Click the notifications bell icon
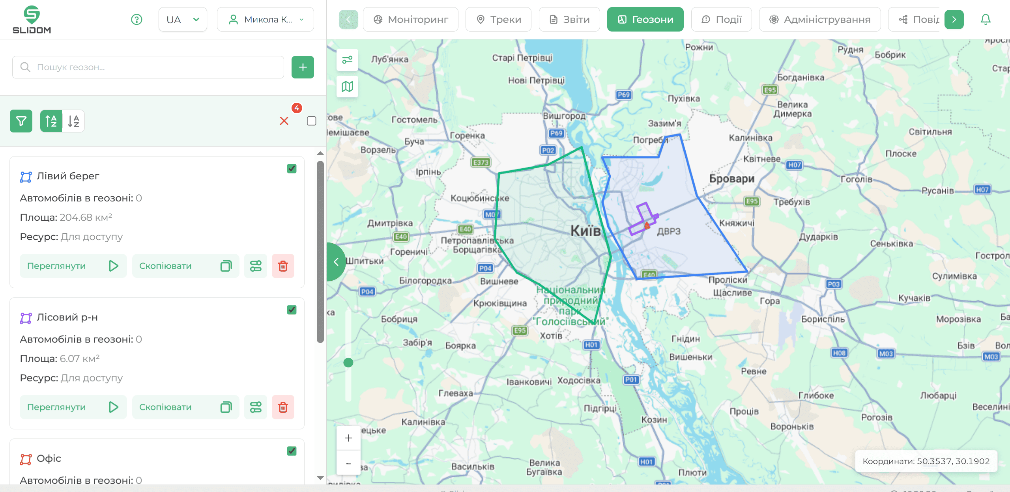1010x492 pixels. (x=985, y=19)
